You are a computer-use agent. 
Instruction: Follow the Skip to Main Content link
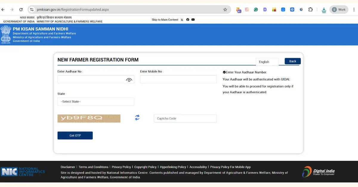[165, 20]
